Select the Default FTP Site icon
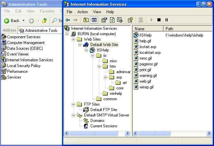 (86, 110)
